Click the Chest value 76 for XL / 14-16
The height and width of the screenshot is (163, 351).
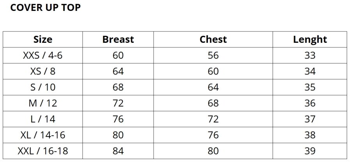tap(213, 135)
